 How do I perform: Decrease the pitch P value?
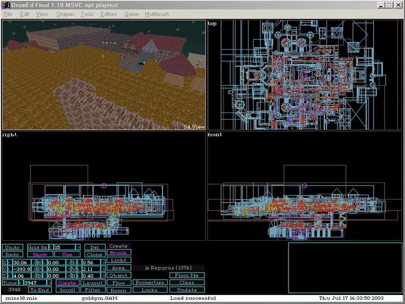point(45,269)
